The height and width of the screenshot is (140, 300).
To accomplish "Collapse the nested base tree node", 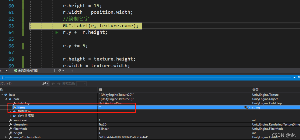I will (x=6, y=99).
